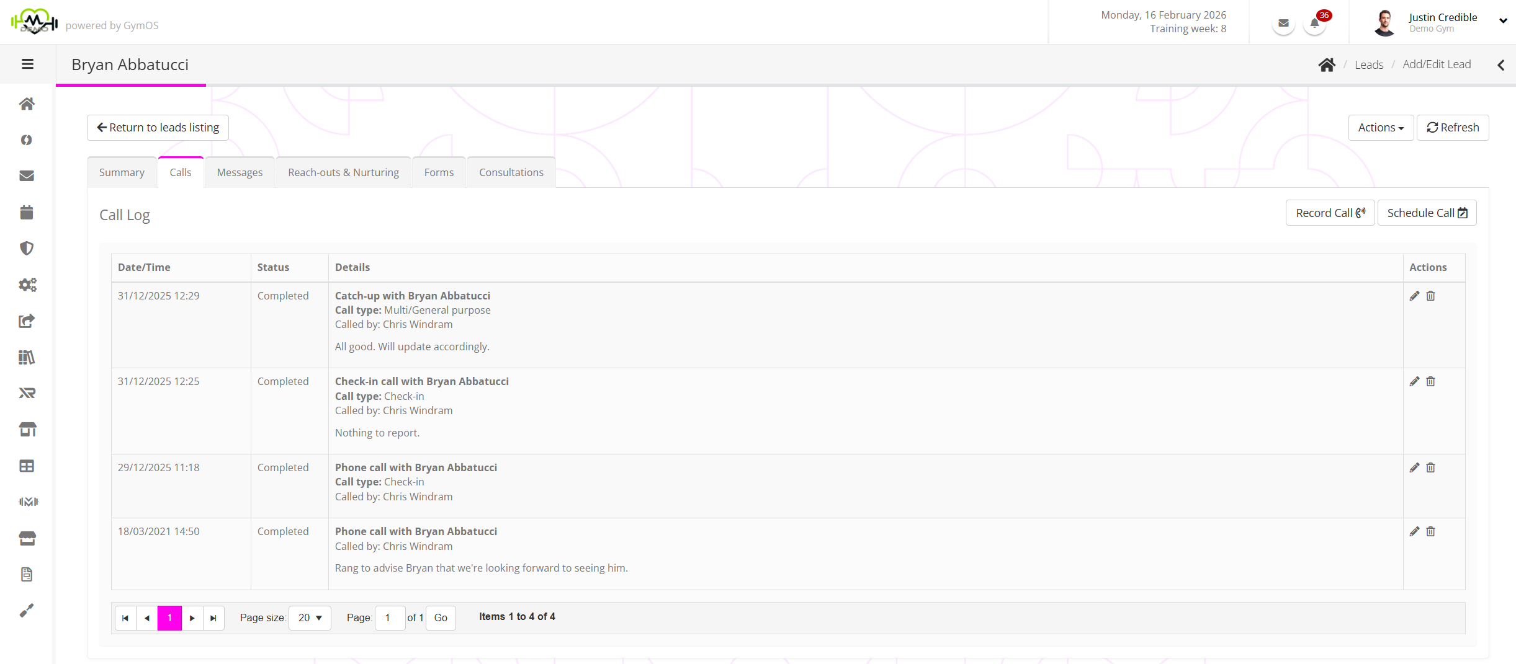Collapse the right panel chevron arrow

(1500, 65)
